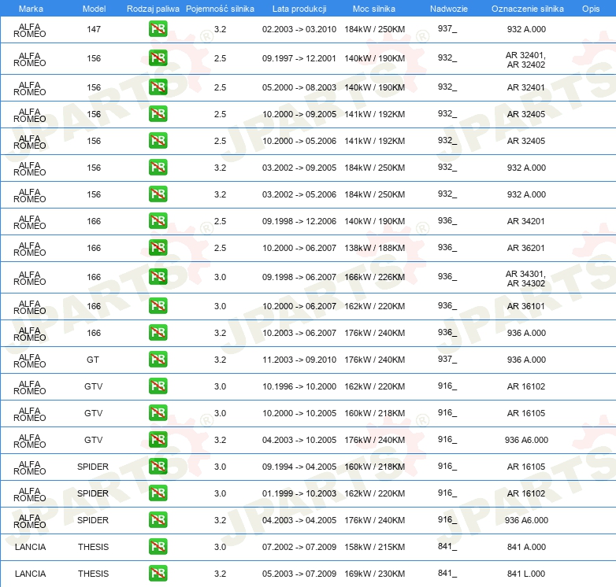Click date range 07.2002 -> 07.2009
This screenshot has width=616, height=587.
point(299,547)
